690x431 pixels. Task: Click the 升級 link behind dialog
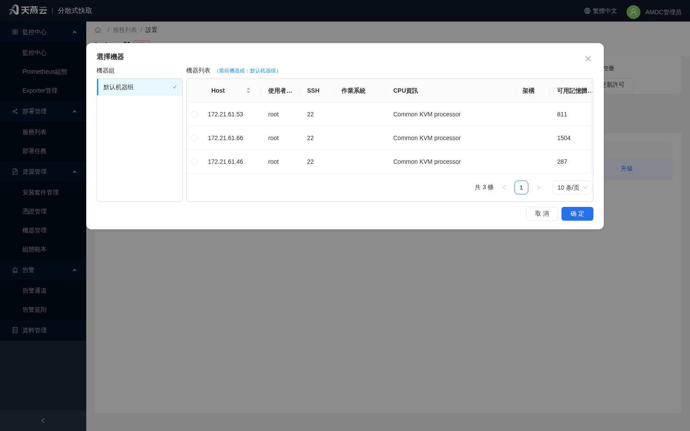click(x=627, y=169)
